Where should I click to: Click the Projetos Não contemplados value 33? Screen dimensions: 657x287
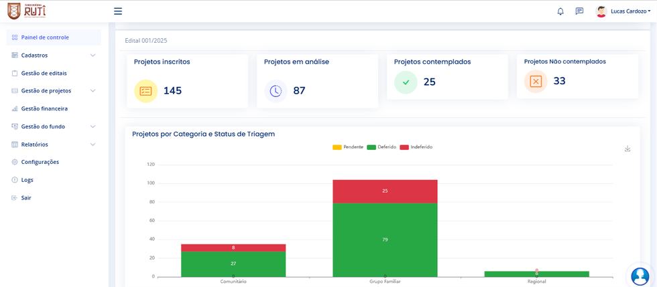click(559, 81)
